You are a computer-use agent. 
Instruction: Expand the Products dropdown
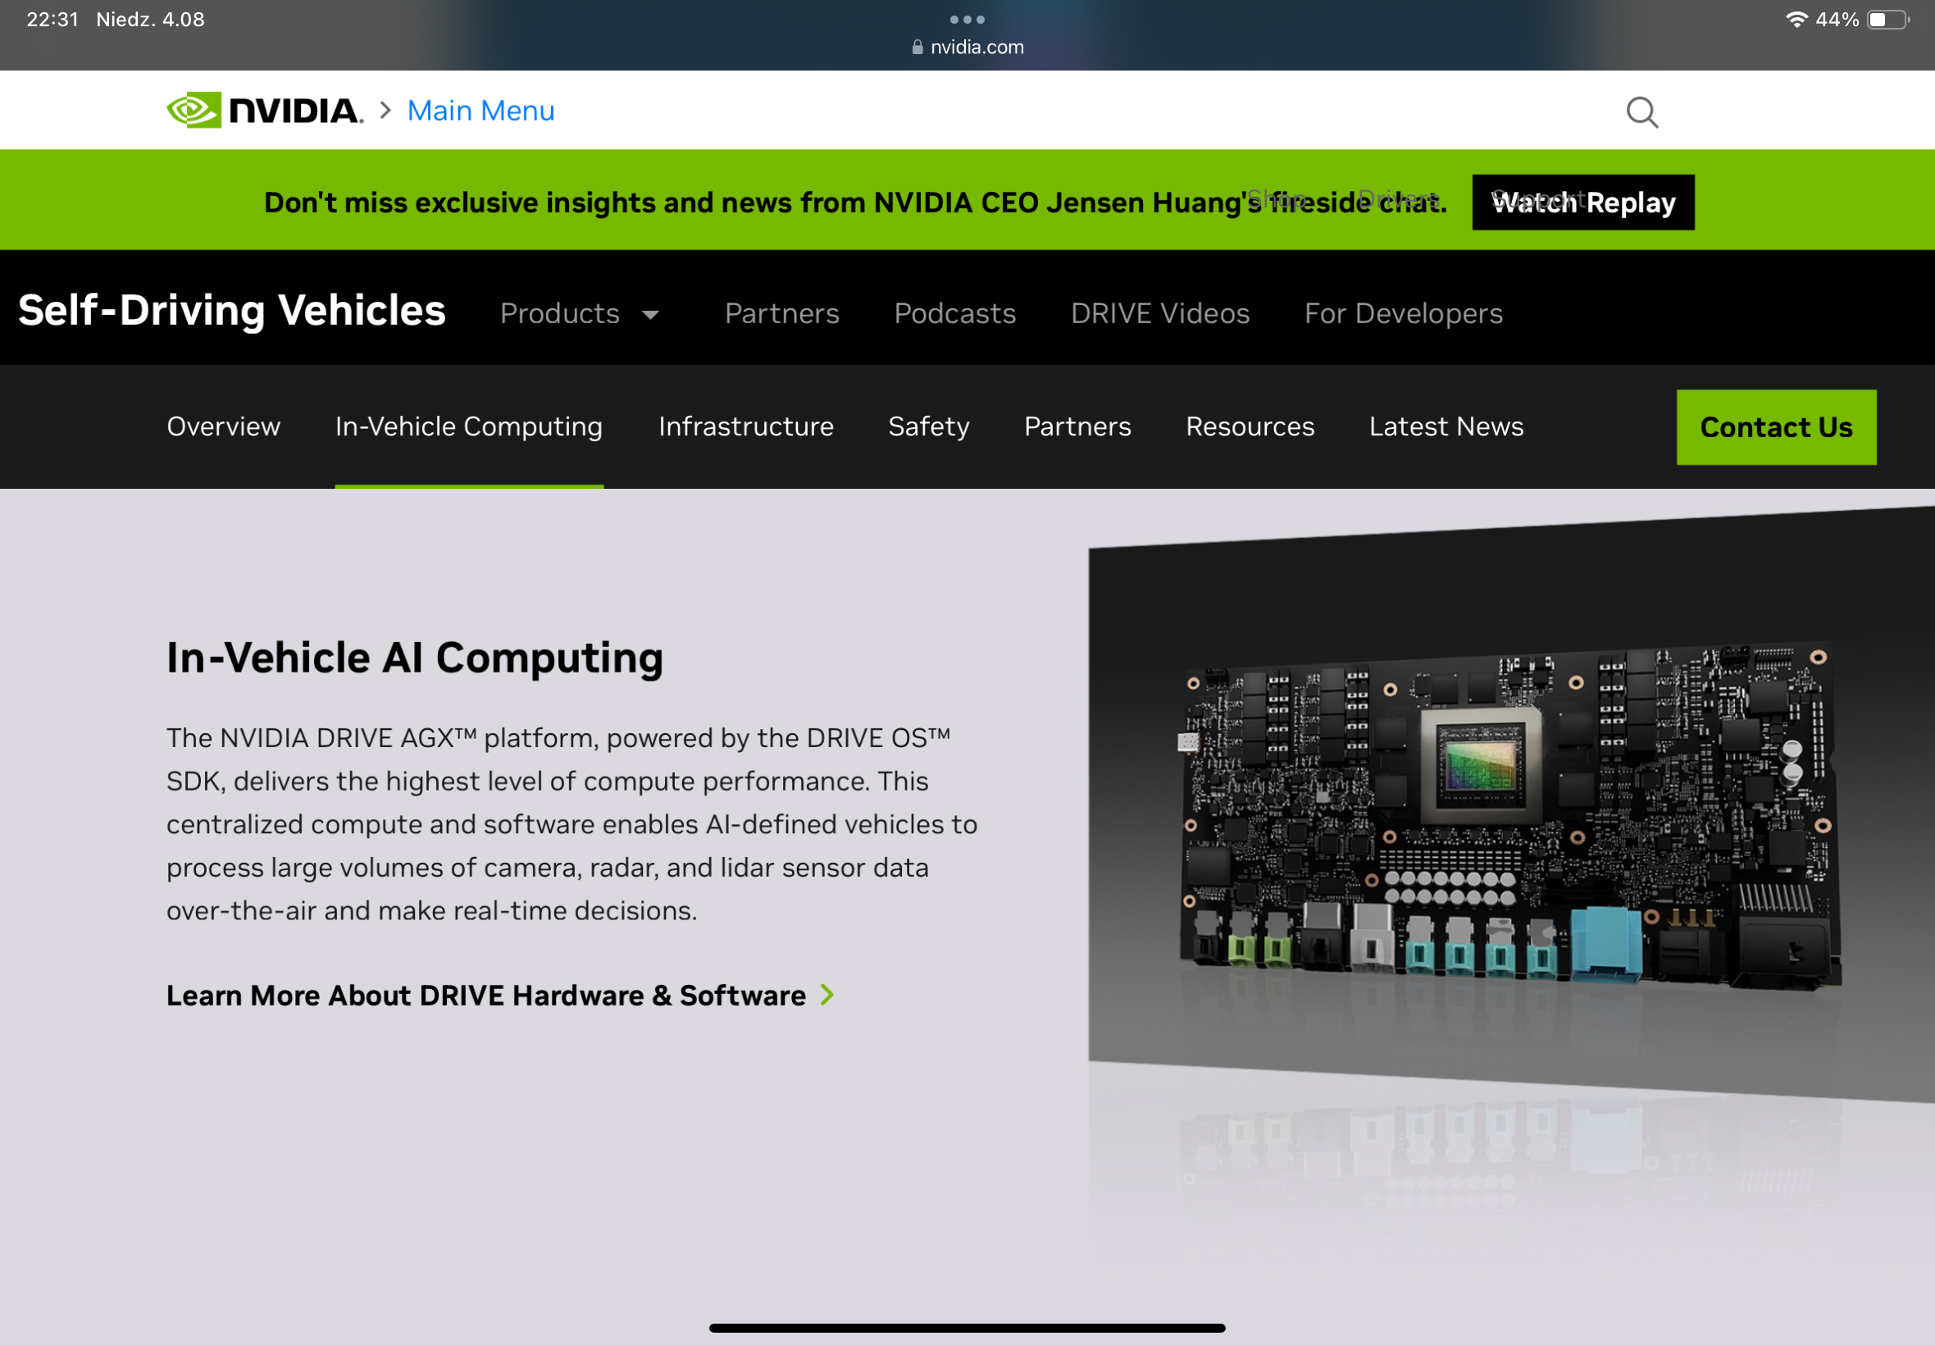(x=580, y=313)
